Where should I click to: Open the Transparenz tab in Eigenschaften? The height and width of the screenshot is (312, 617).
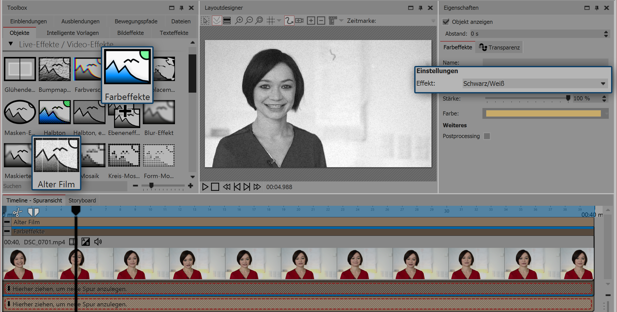click(499, 47)
